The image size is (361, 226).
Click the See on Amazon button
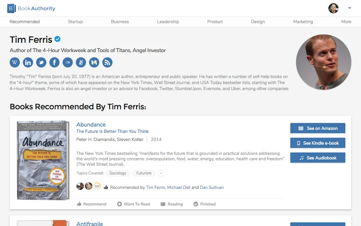tap(318, 128)
